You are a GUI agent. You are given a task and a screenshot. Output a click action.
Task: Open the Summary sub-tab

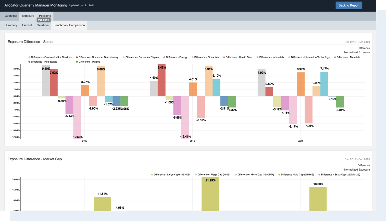[11, 25]
